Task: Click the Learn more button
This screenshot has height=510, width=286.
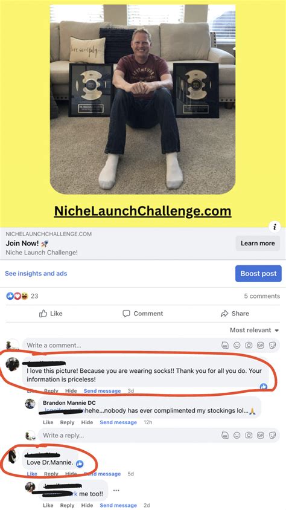Action: [258, 244]
